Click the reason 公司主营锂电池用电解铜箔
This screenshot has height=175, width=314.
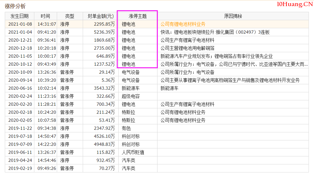187,48
